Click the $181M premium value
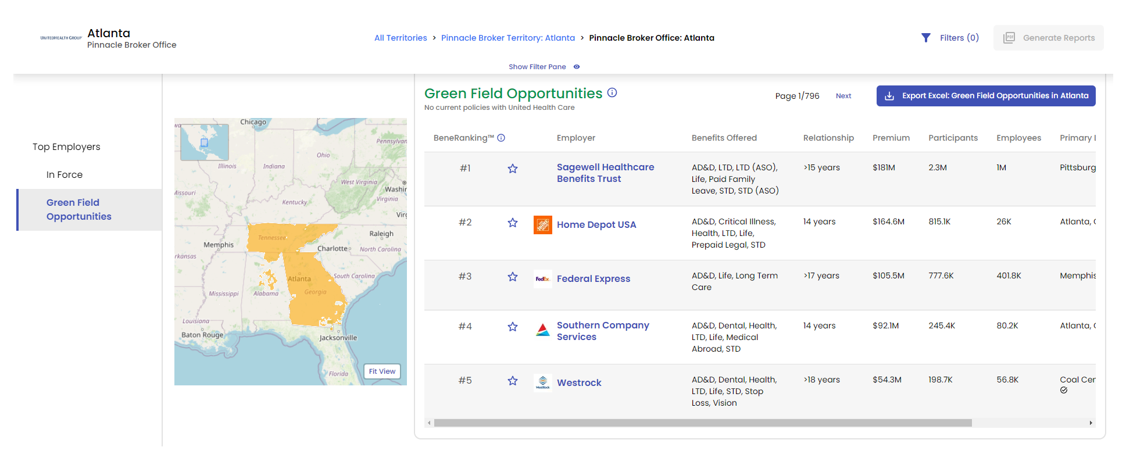The height and width of the screenshot is (465, 1126). pos(884,167)
